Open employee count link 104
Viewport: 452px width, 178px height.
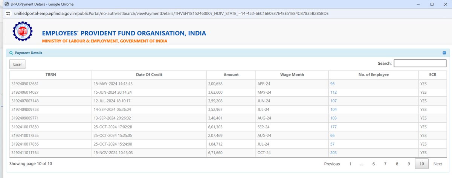point(333,110)
